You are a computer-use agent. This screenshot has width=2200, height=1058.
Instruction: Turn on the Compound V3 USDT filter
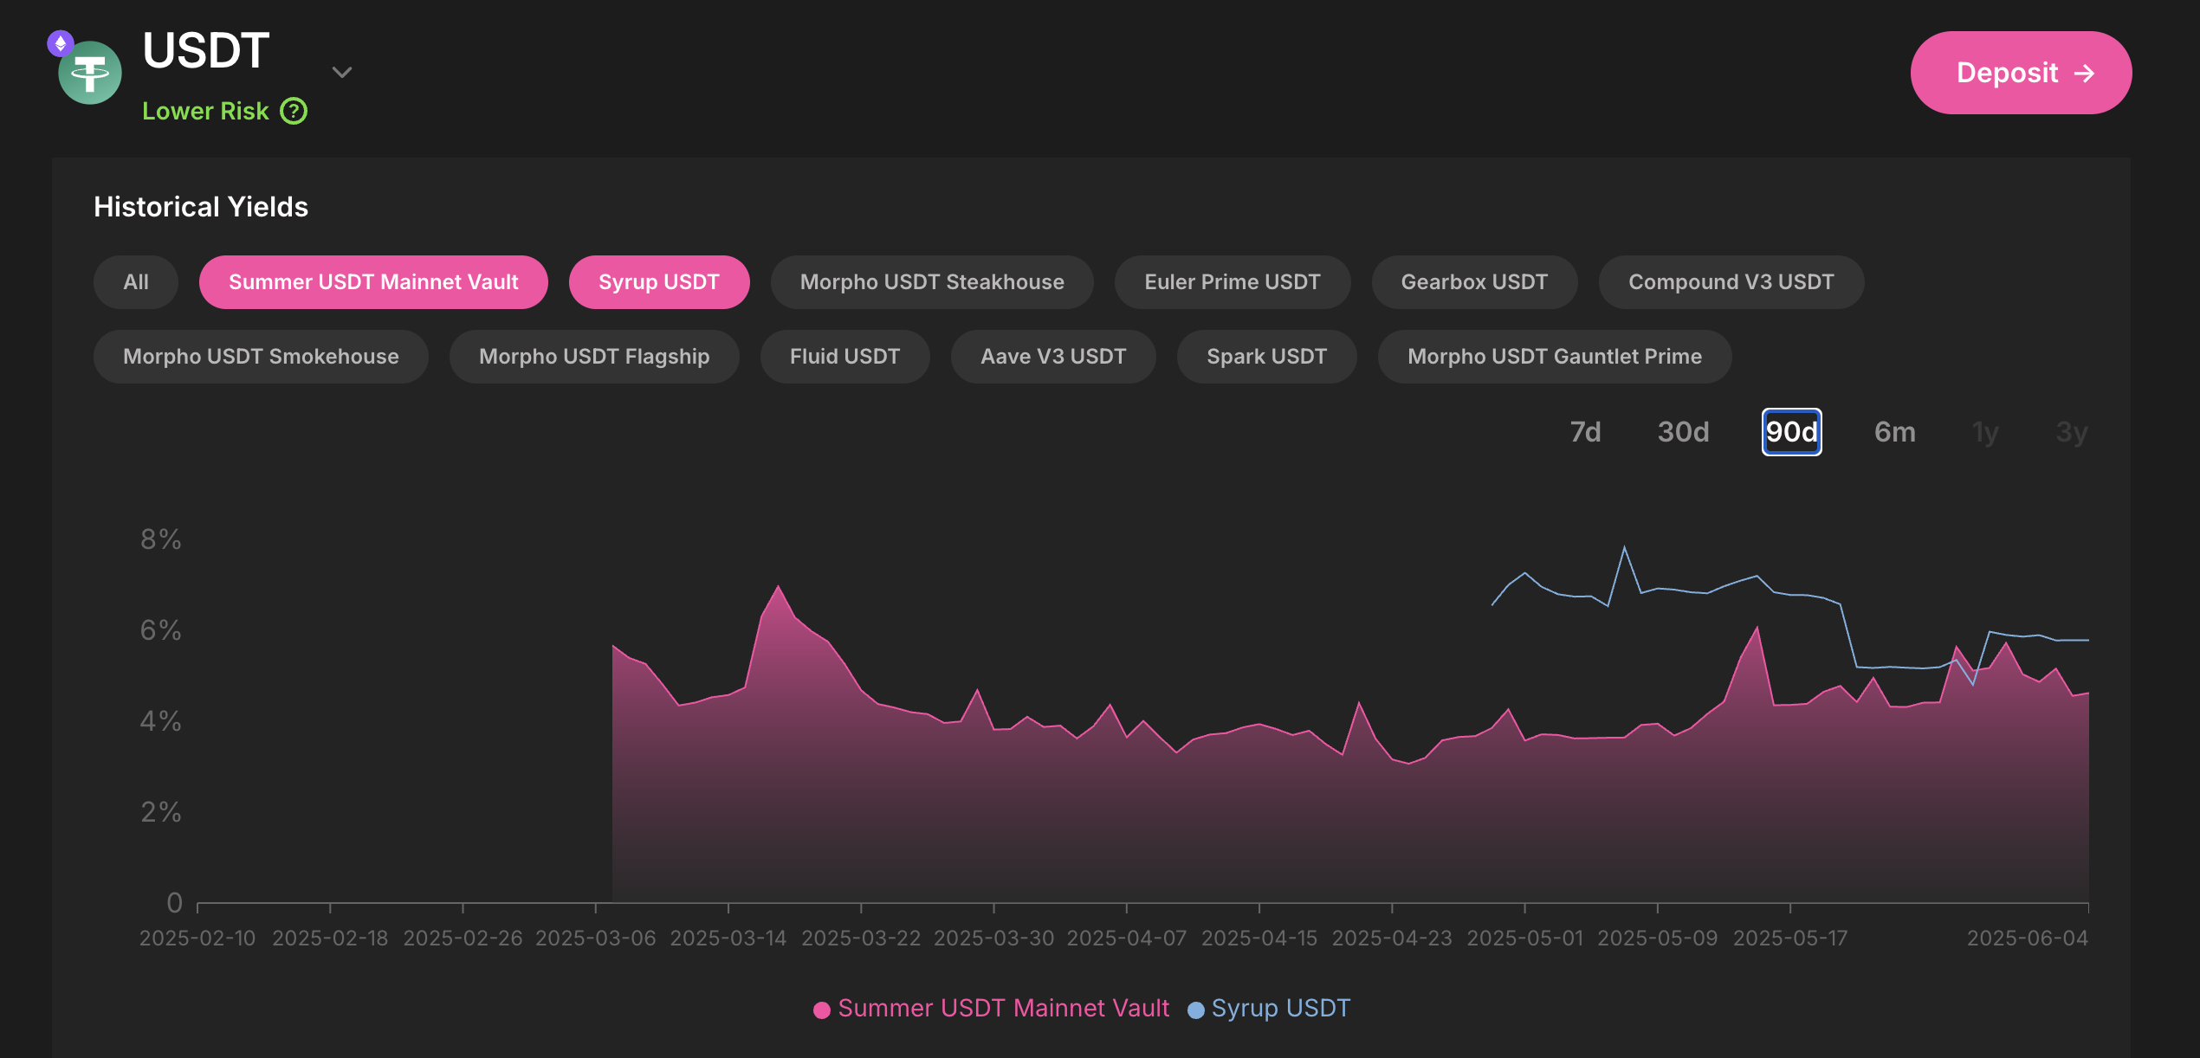1731,282
